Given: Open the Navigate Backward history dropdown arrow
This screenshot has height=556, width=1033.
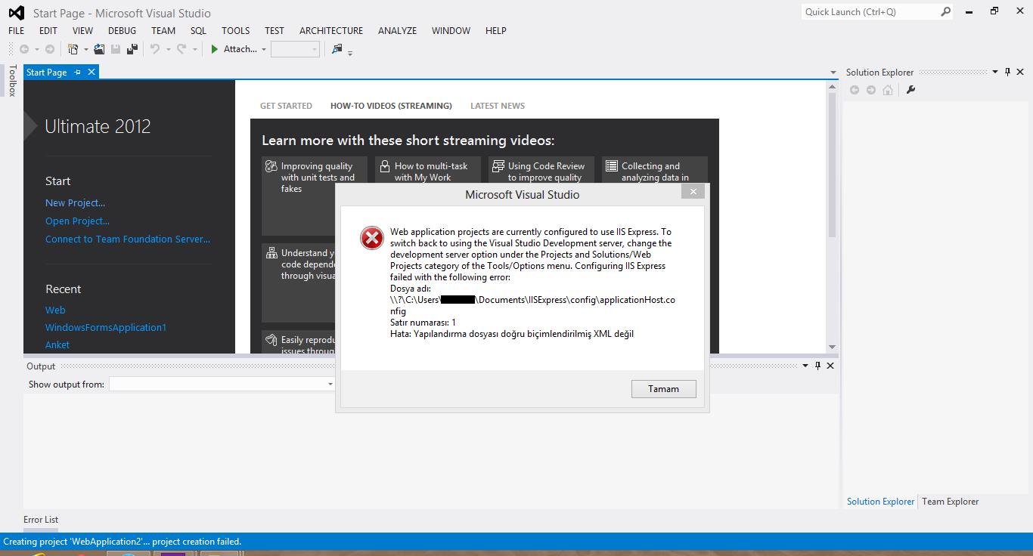Looking at the screenshot, I should (36, 50).
